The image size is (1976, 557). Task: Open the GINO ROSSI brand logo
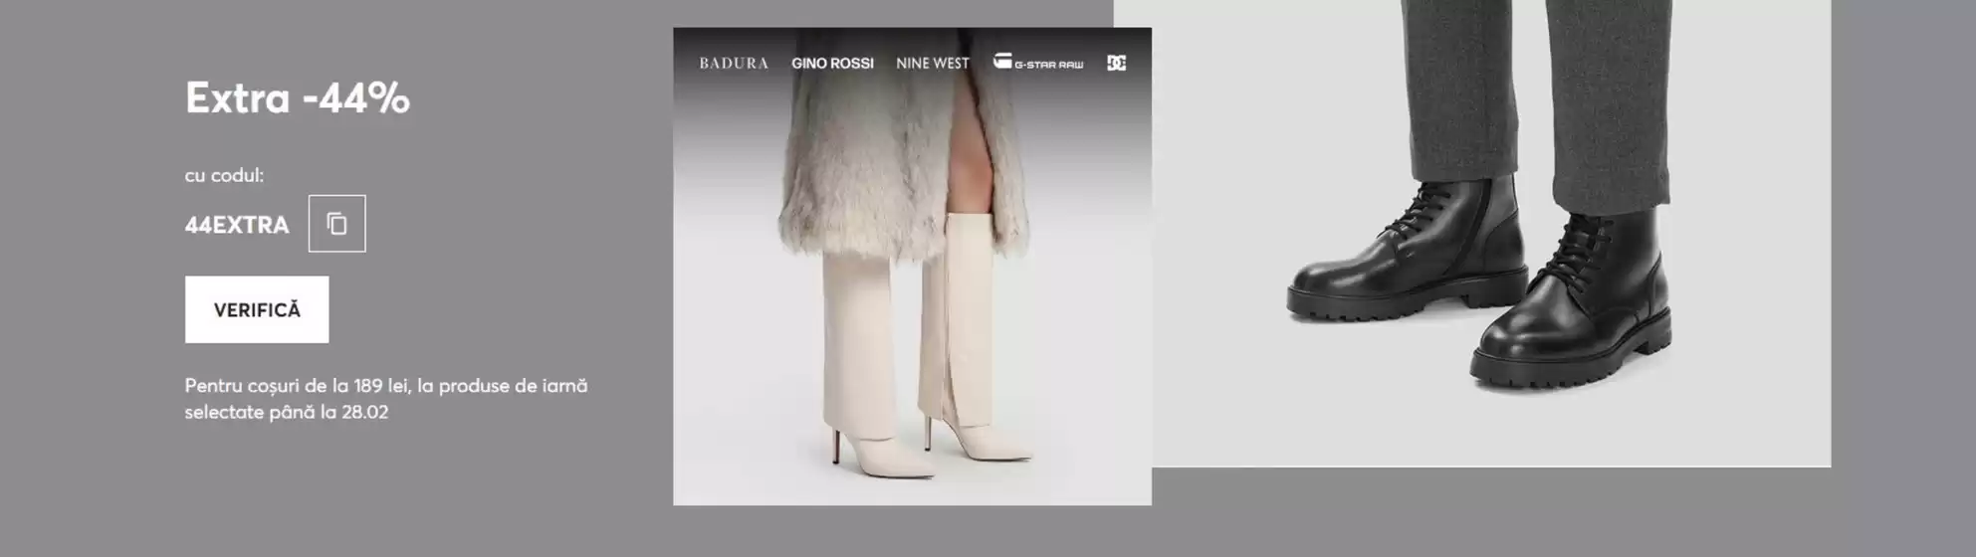[832, 64]
